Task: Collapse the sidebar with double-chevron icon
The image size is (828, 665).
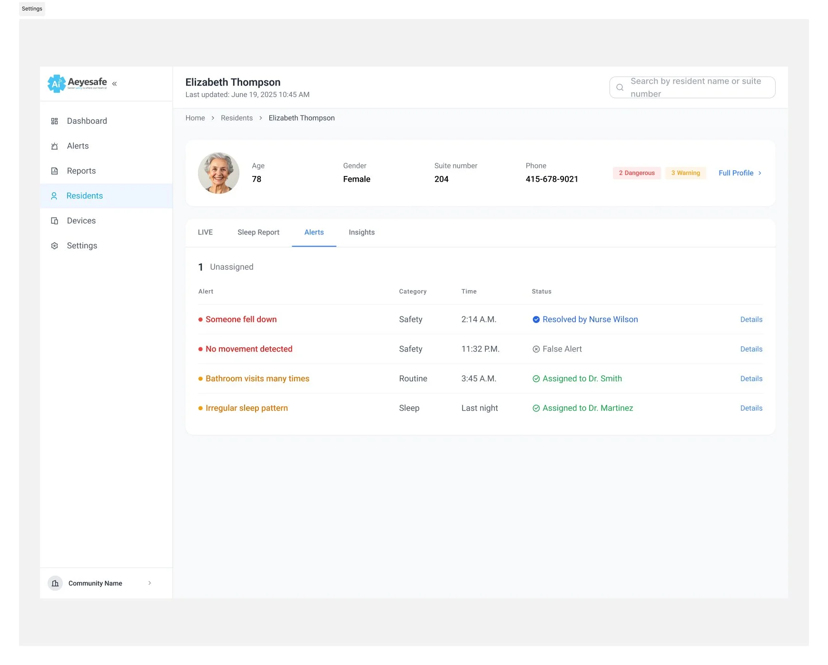Action: point(114,84)
